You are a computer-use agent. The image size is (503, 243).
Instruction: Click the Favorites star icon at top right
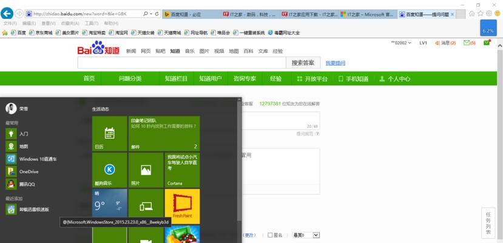[480, 13]
